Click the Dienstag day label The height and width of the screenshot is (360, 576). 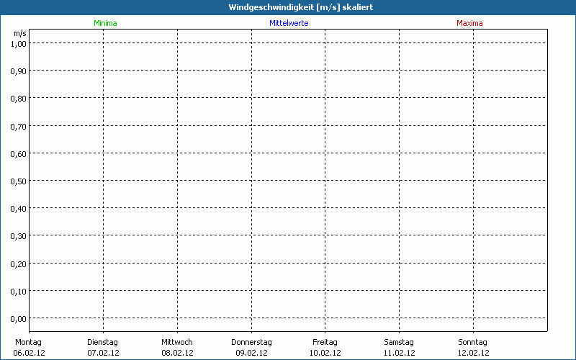pyautogui.click(x=102, y=342)
